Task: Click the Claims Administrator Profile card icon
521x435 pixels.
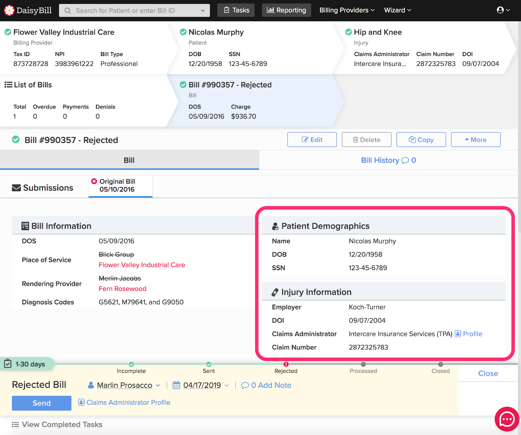Action: click(x=81, y=402)
